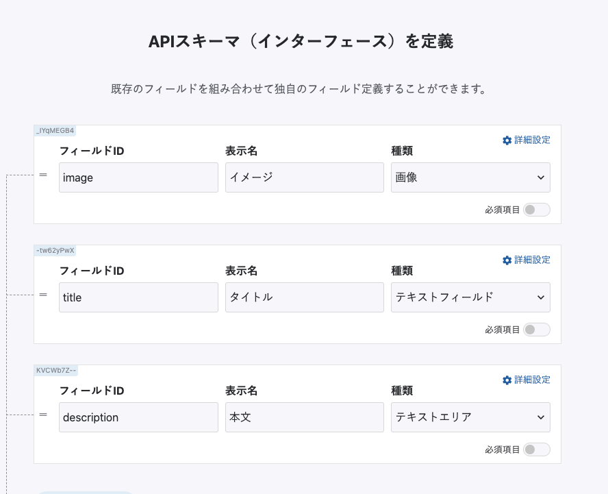Click the gear icon in the description field card
608x494 pixels.
507,380
